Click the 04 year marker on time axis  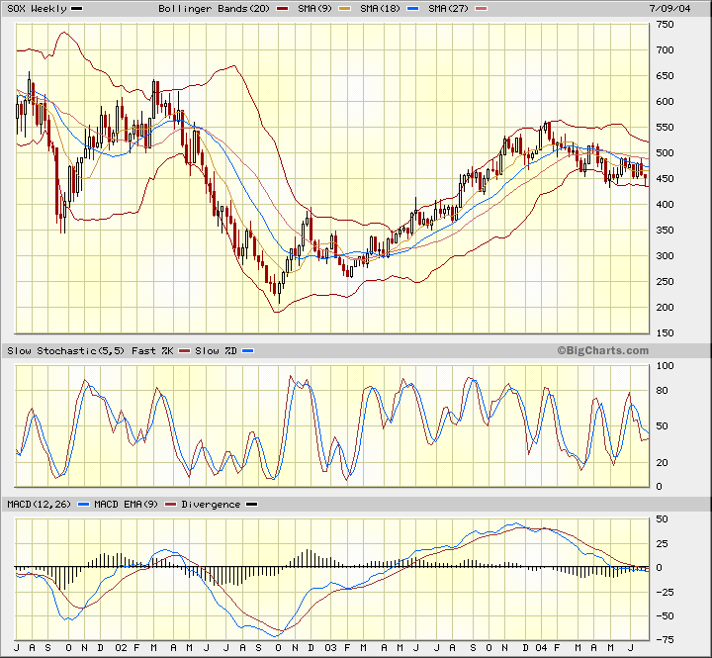tap(541, 647)
